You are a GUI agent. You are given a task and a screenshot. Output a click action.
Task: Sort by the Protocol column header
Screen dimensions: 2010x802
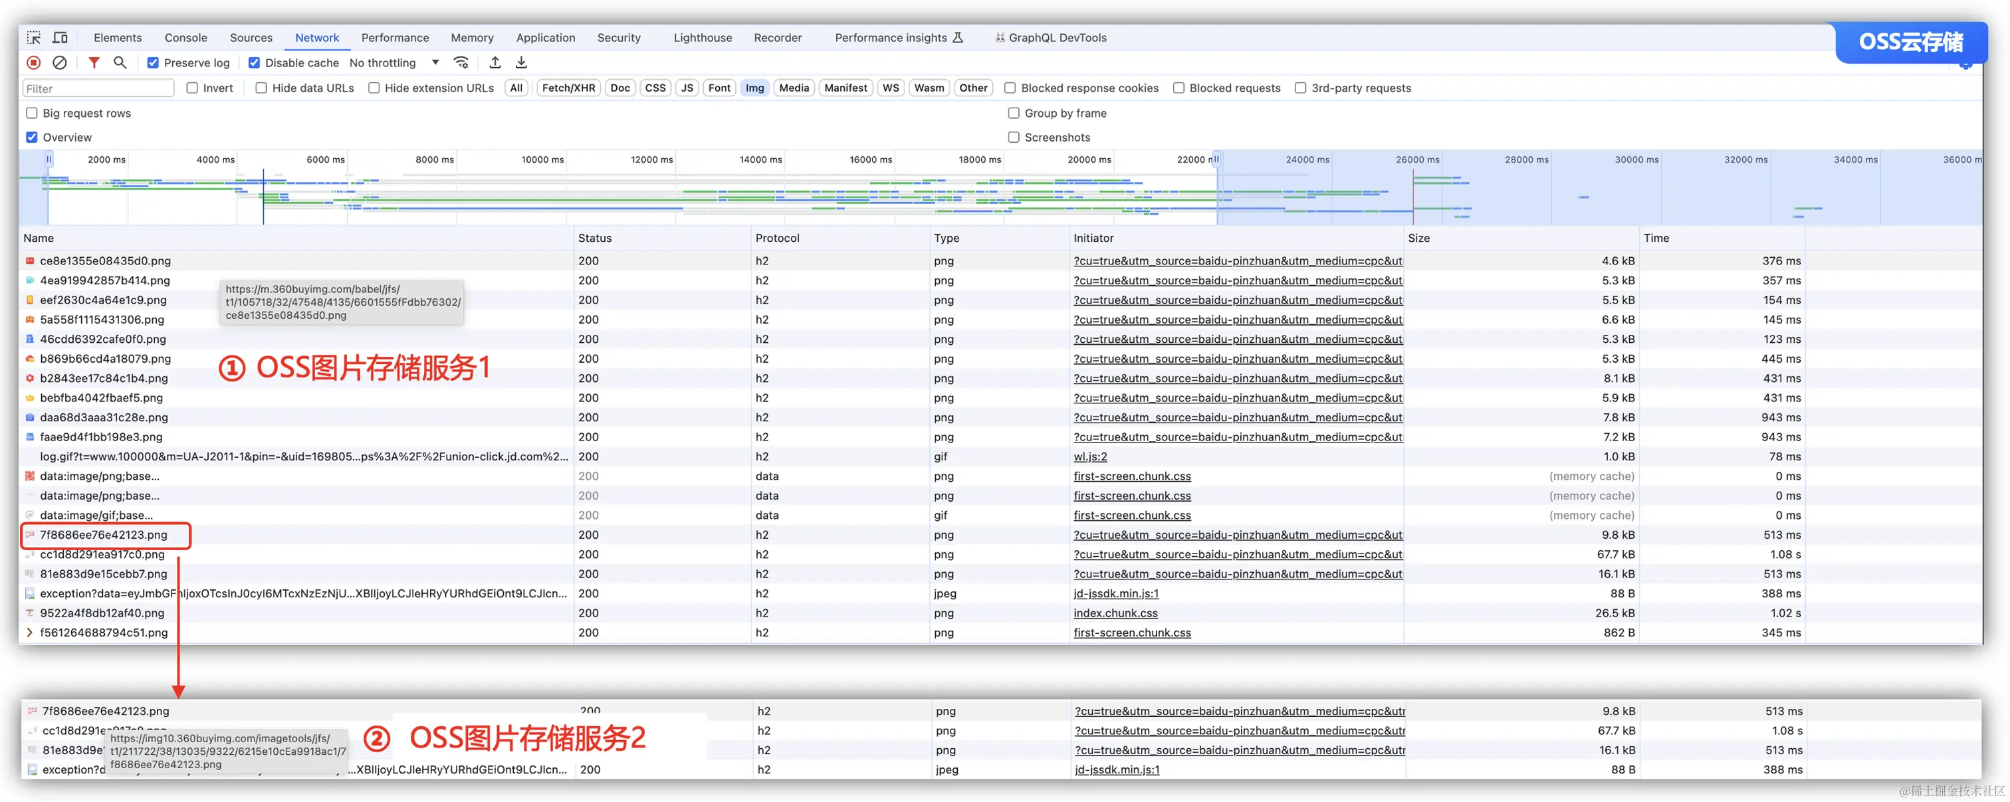839,238
